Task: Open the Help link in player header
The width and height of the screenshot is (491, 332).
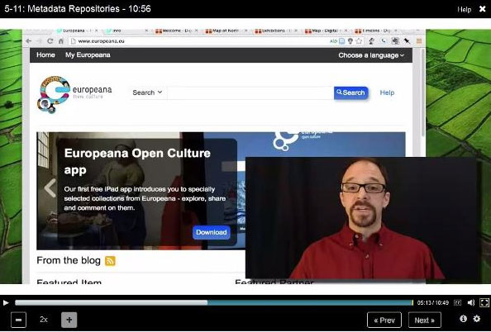Action: pos(464,9)
